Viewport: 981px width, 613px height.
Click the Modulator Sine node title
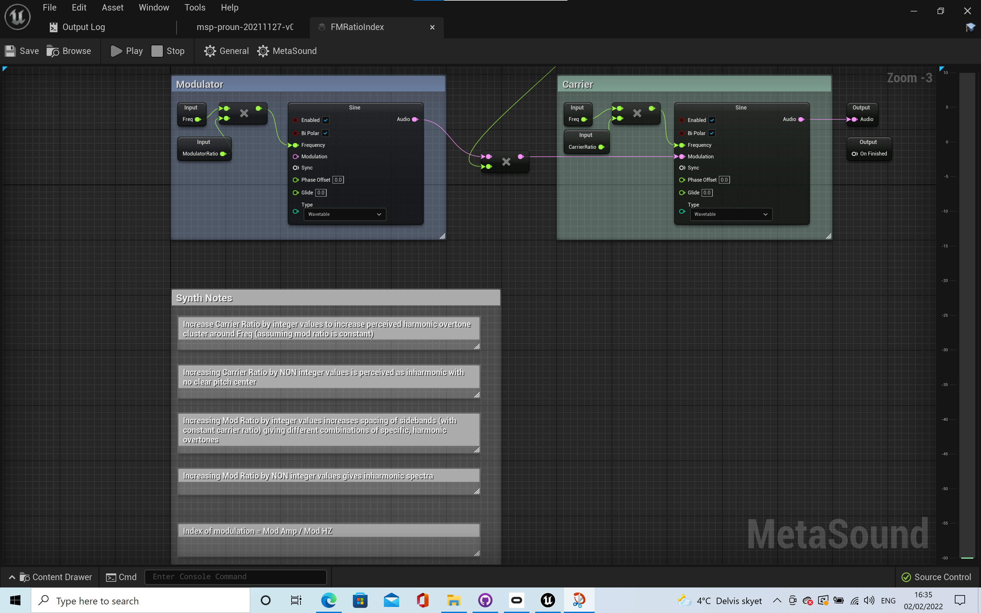pos(355,108)
